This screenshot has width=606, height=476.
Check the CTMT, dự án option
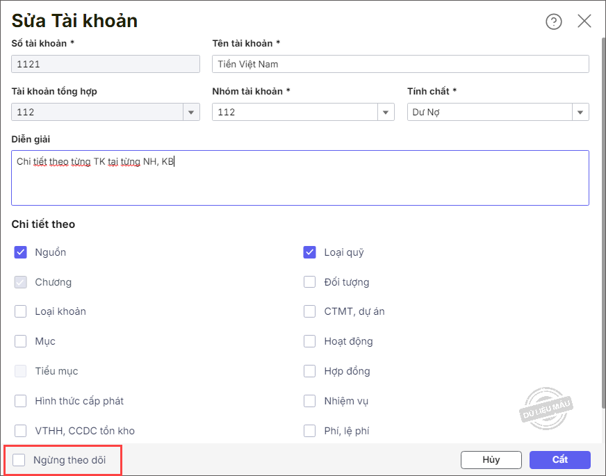click(x=310, y=311)
